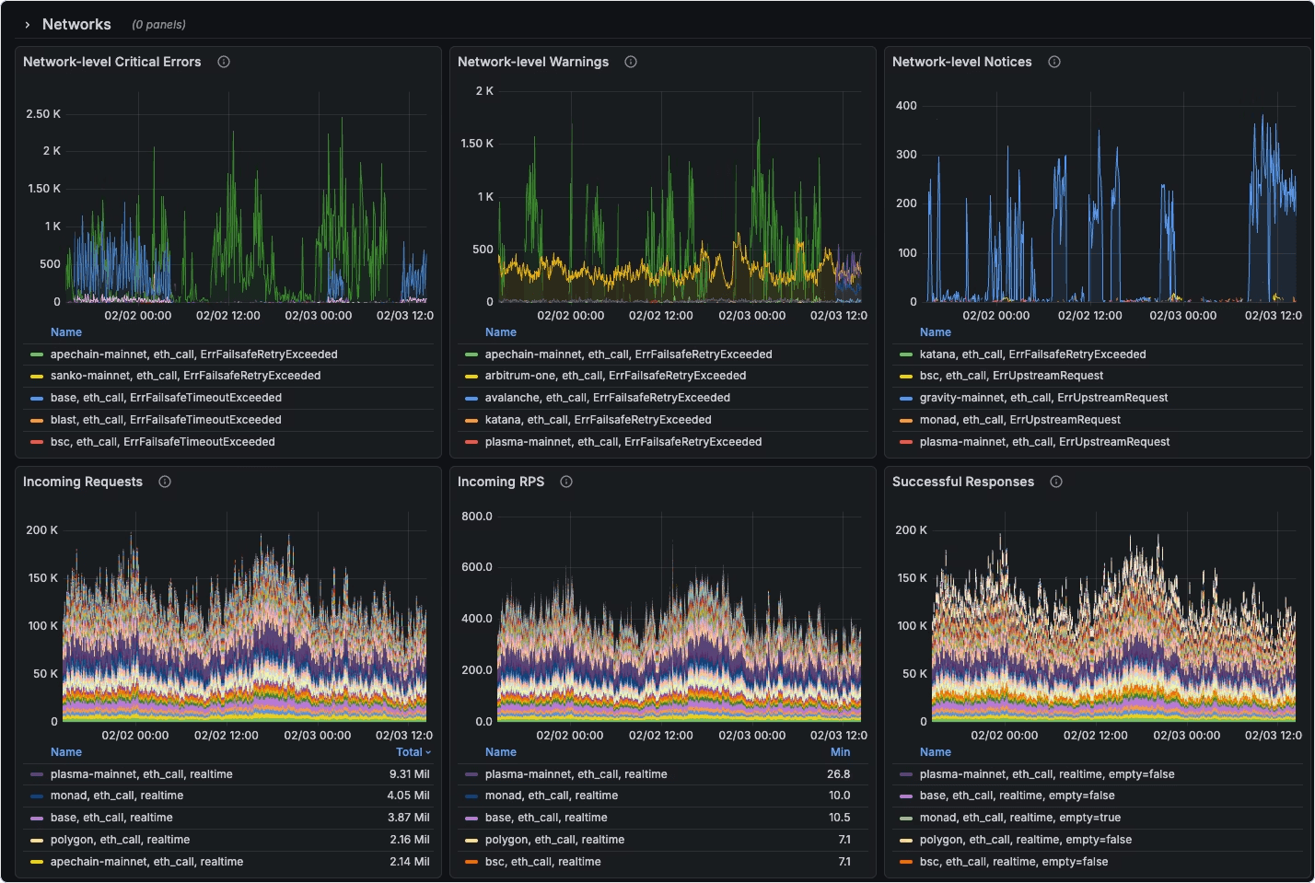The height and width of the screenshot is (883, 1315).
Task: Open the Successful Responses panel title menu
Action: click(964, 482)
